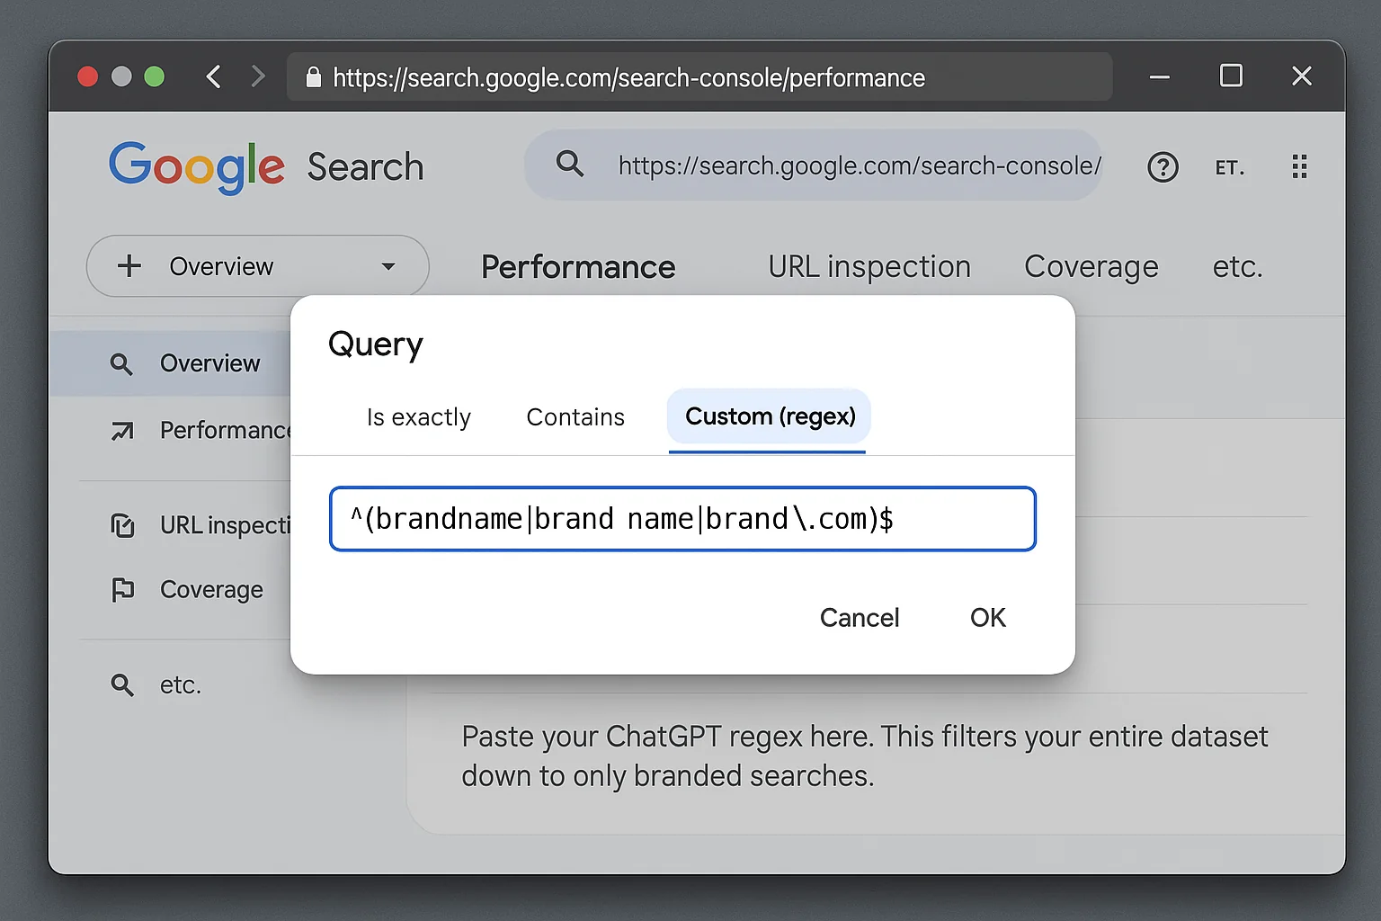This screenshot has height=921, width=1381.
Task: Open the Google apps grid icon
Action: coord(1299,166)
